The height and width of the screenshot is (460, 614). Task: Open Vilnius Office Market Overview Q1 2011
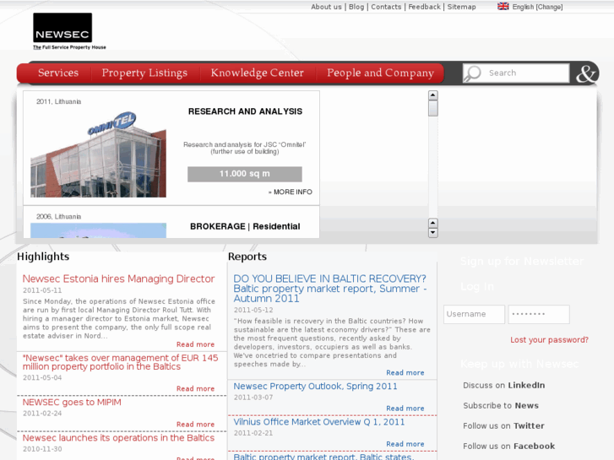click(319, 422)
